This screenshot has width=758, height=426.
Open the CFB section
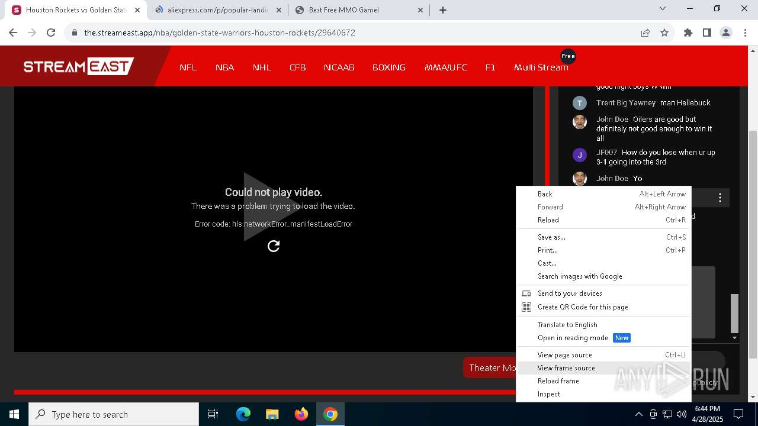[297, 67]
